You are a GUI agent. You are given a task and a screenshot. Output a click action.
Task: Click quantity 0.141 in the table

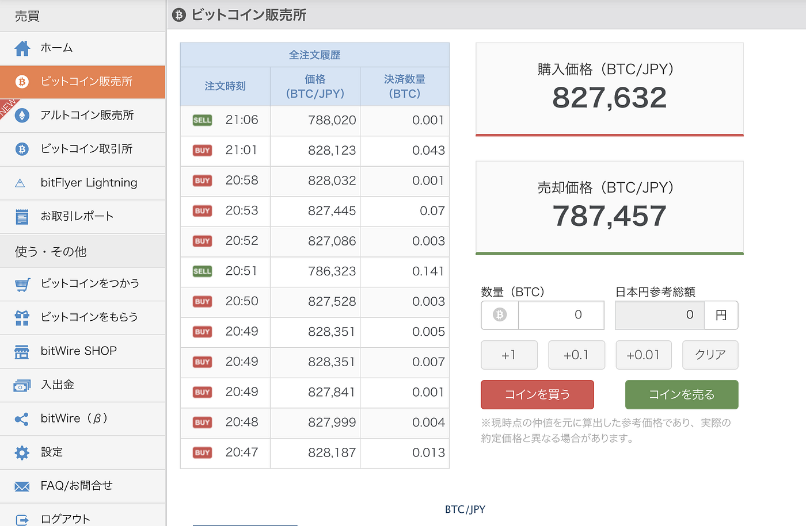pyautogui.click(x=428, y=271)
